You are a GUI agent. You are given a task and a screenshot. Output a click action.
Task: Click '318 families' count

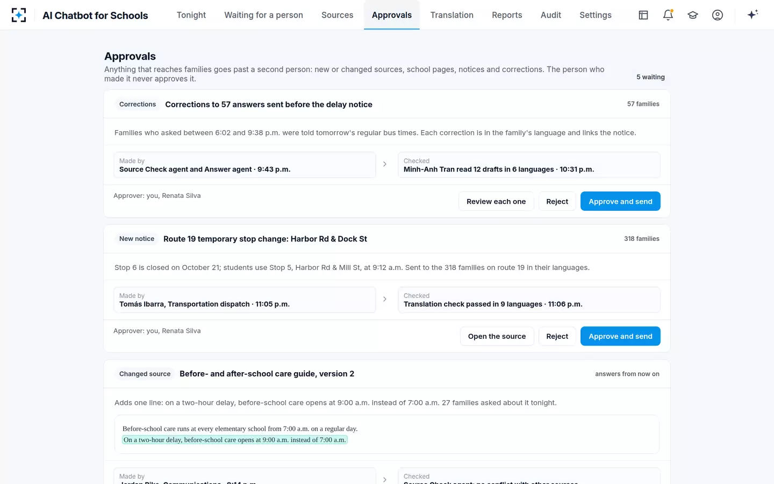(x=641, y=239)
